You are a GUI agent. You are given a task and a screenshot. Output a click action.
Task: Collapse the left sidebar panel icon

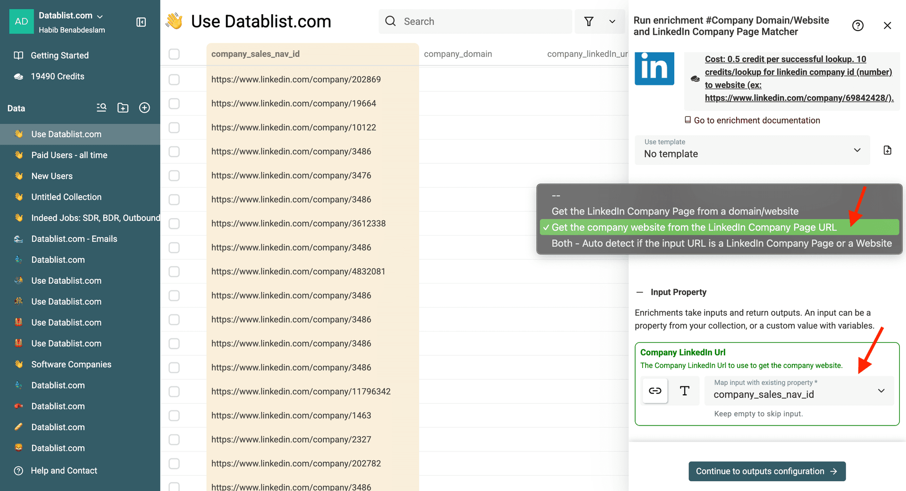[x=141, y=22]
